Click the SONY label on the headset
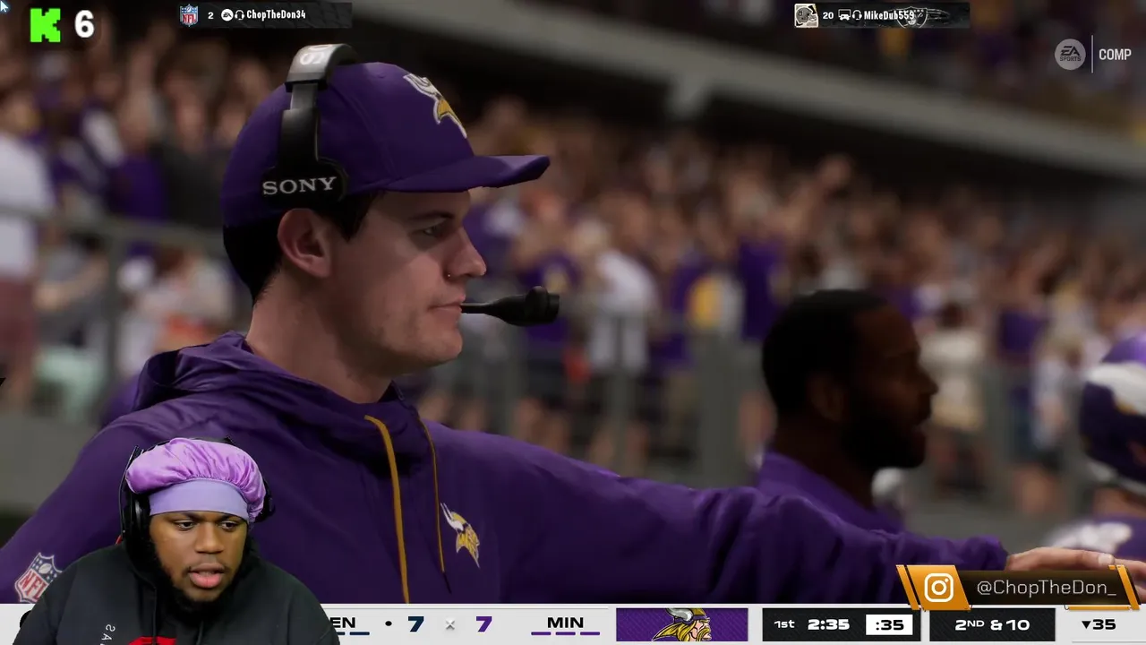This screenshot has width=1146, height=645. pyautogui.click(x=299, y=185)
